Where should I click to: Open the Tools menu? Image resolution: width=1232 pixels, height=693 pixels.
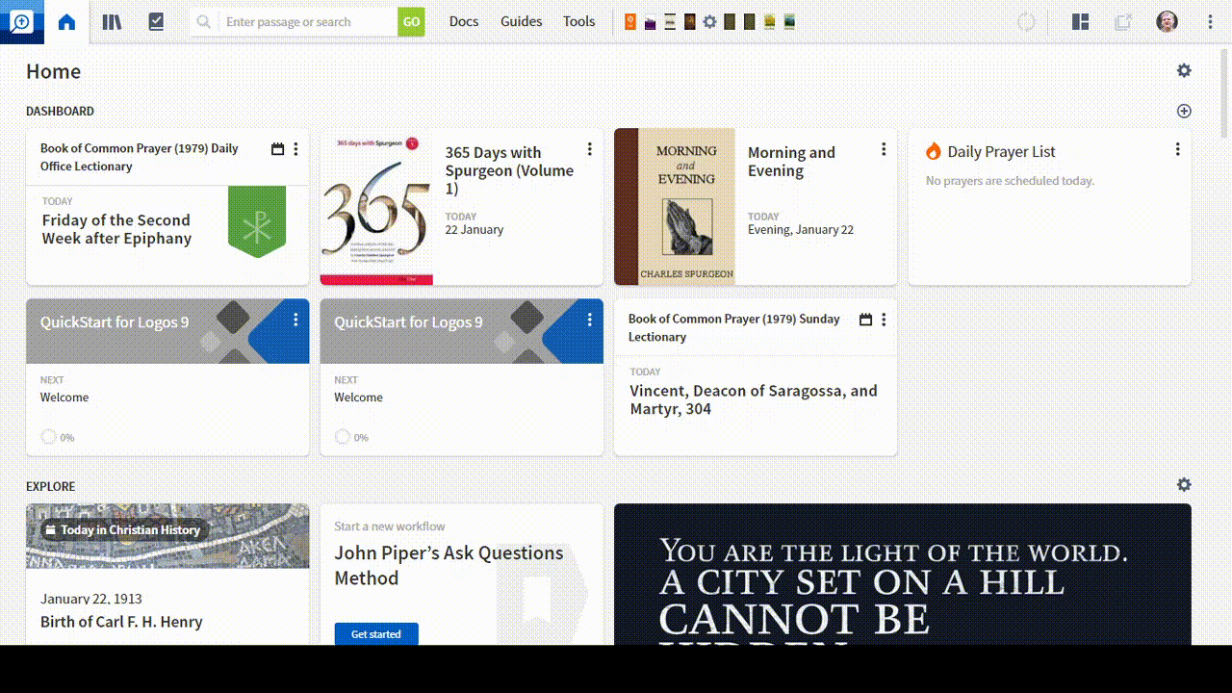tap(578, 21)
